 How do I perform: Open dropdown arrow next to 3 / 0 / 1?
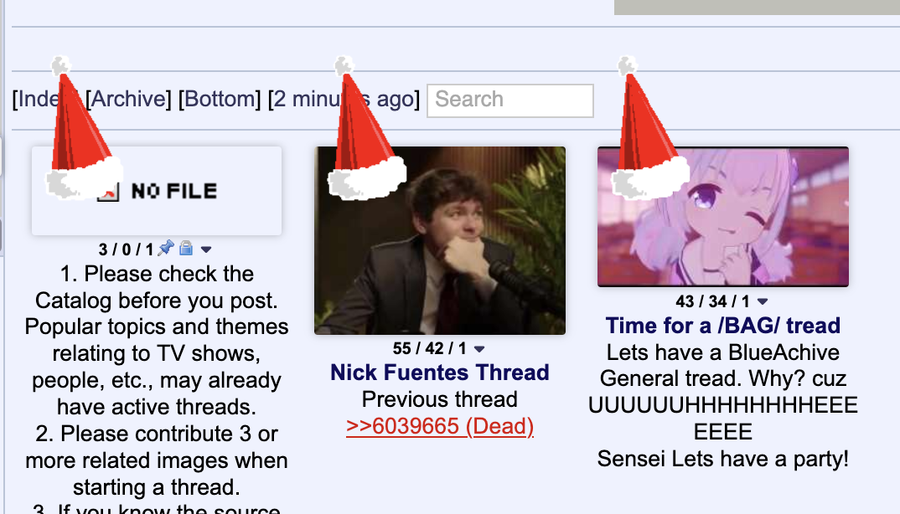(x=206, y=249)
